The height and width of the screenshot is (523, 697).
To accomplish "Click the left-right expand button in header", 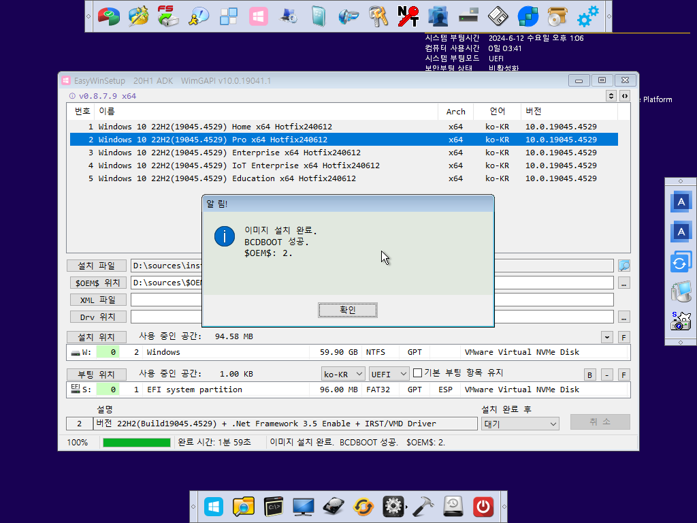I will [x=625, y=95].
